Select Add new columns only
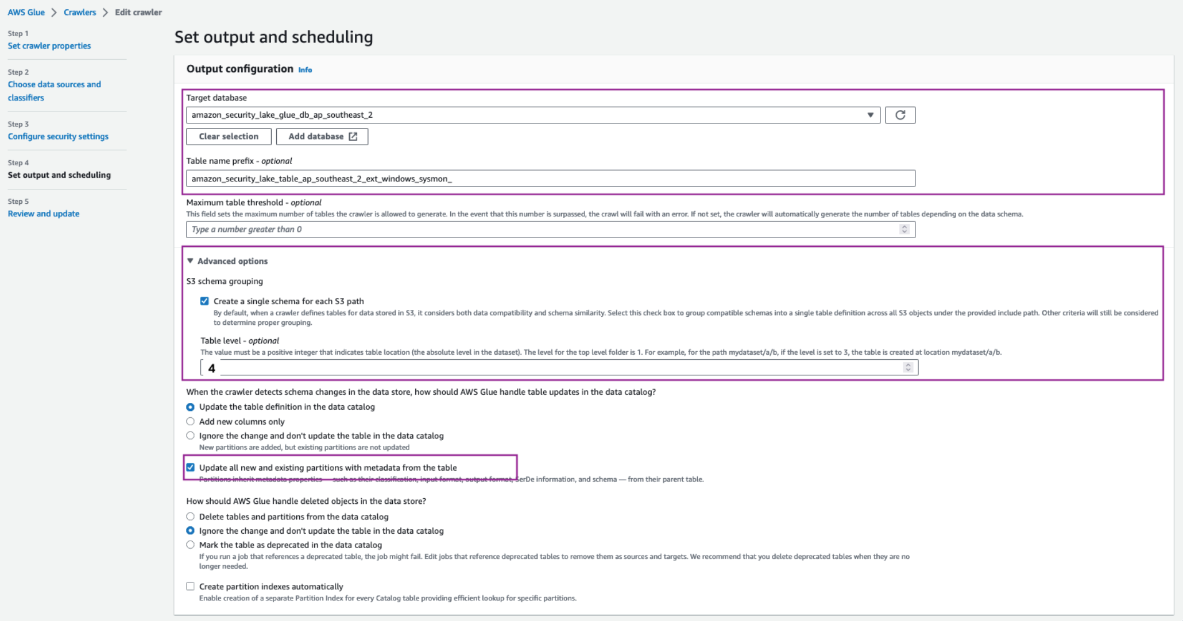 click(x=190, y=421)
